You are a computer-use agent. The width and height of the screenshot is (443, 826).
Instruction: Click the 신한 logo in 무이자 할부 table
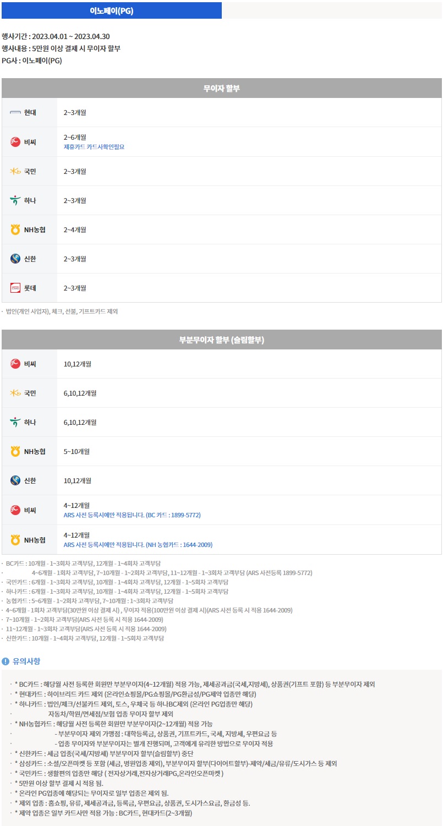coord(15,259)
